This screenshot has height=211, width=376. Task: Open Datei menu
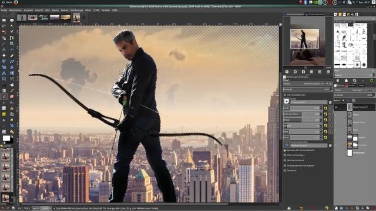(4, 11)
